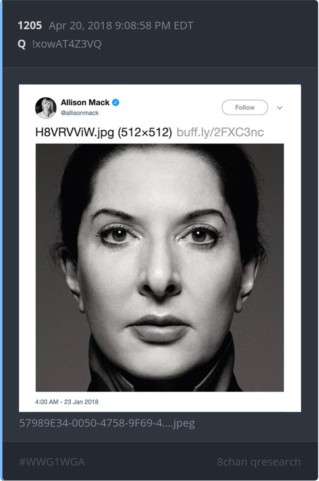Click the blue verified badge icon

[x=116, y=102]
